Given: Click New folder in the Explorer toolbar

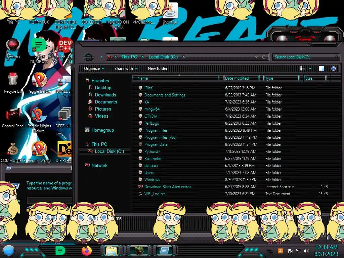Looking at the screenshot, I should pos(158,69).
